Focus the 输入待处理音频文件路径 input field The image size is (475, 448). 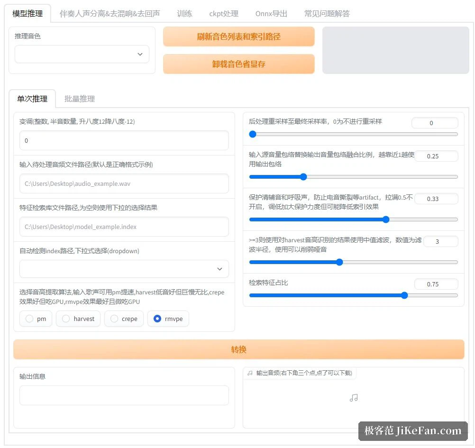124,183
